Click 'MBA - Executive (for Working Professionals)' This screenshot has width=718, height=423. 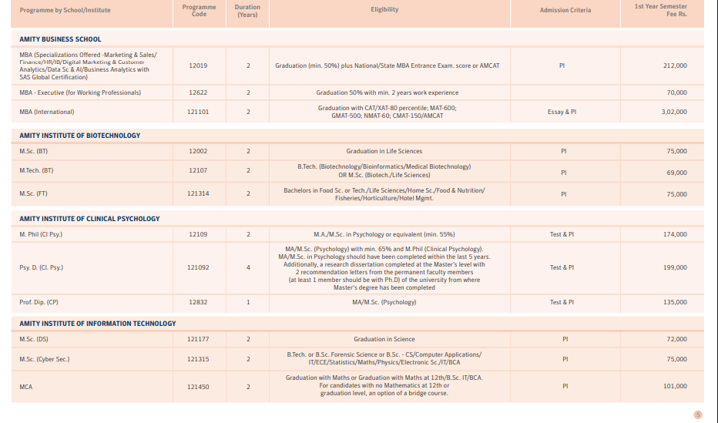click(x=80, y=92)
